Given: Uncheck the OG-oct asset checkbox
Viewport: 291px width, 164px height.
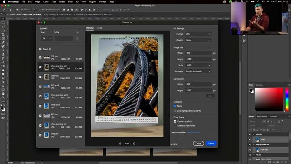Looking at the screenshot, I should pyautogui.click(x=40, y=57).
